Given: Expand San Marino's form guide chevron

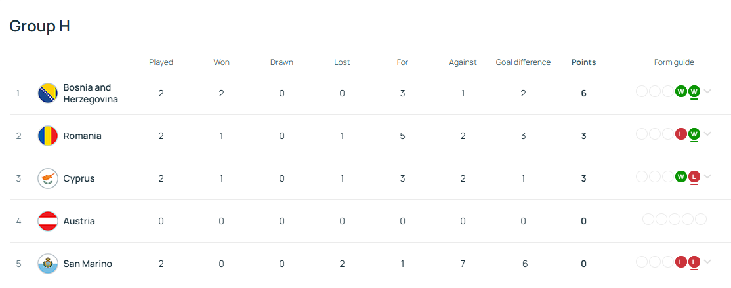Looking at the screenshot, I should click(707, 262).
